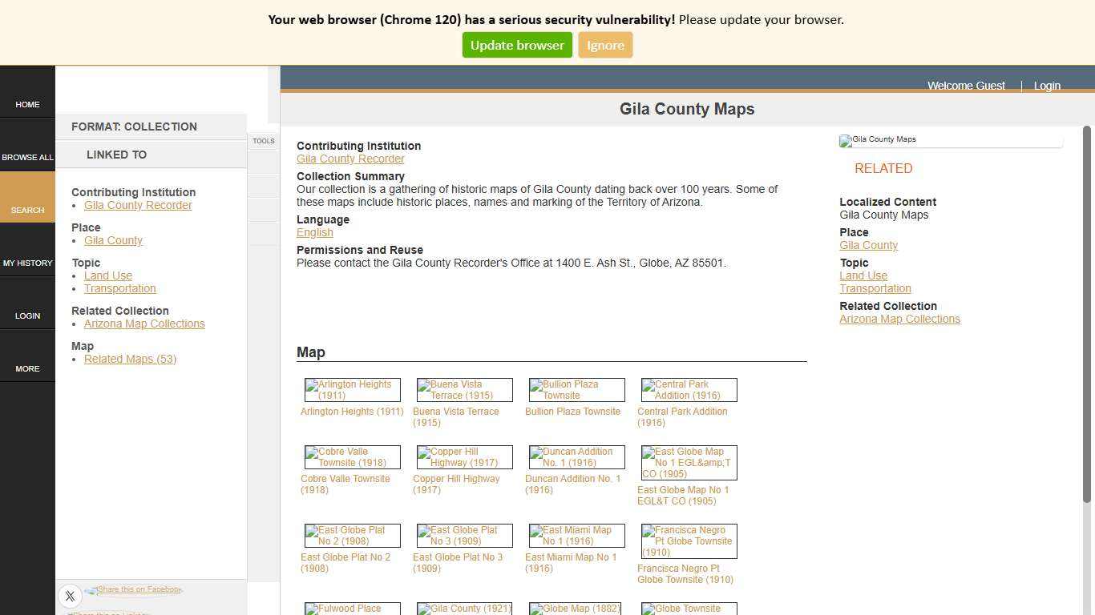Open the TOOLS tab
The width and height of the screenshot is (1095, 615).
(x=263, y=141)
